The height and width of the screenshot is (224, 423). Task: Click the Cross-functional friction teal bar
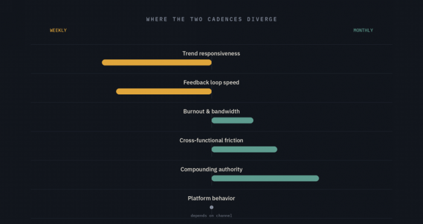click(x=244, y=150)
